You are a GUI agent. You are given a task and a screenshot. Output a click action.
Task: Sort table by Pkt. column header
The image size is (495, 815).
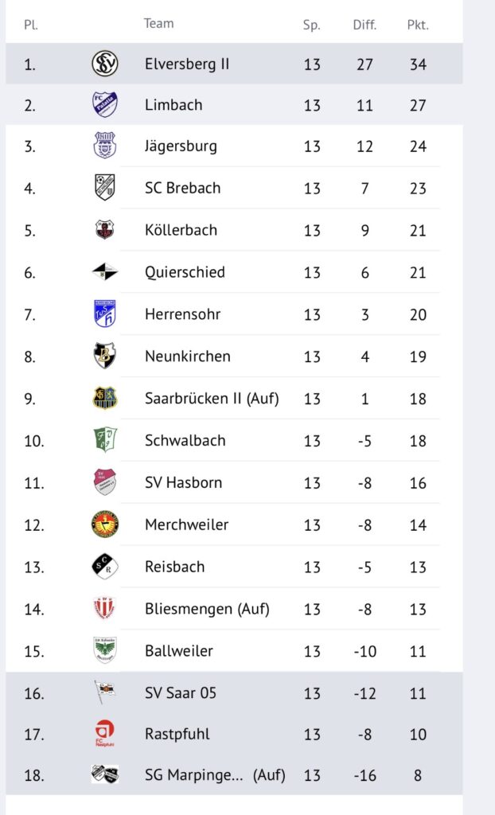pyautogui.click(x=418, y=25)
